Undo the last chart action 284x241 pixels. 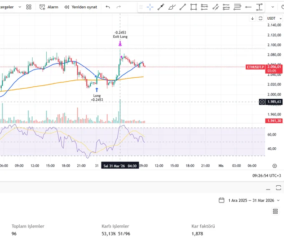tap(108, 7)
